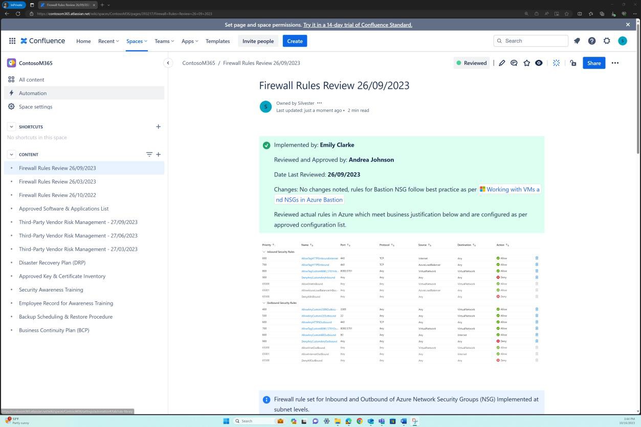Collapse the CONTENT section in the sidebar
The image size is (641, 427).
coord(11,154)
